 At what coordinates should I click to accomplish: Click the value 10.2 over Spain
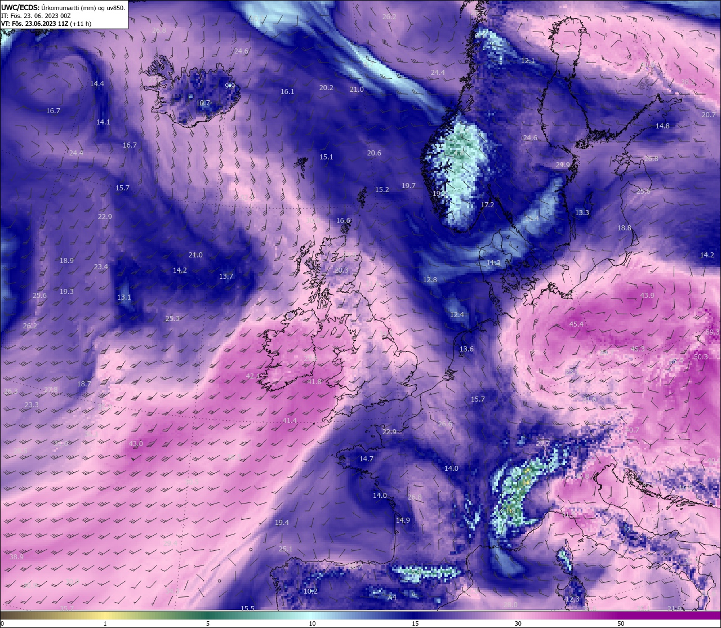click(310, 591)
